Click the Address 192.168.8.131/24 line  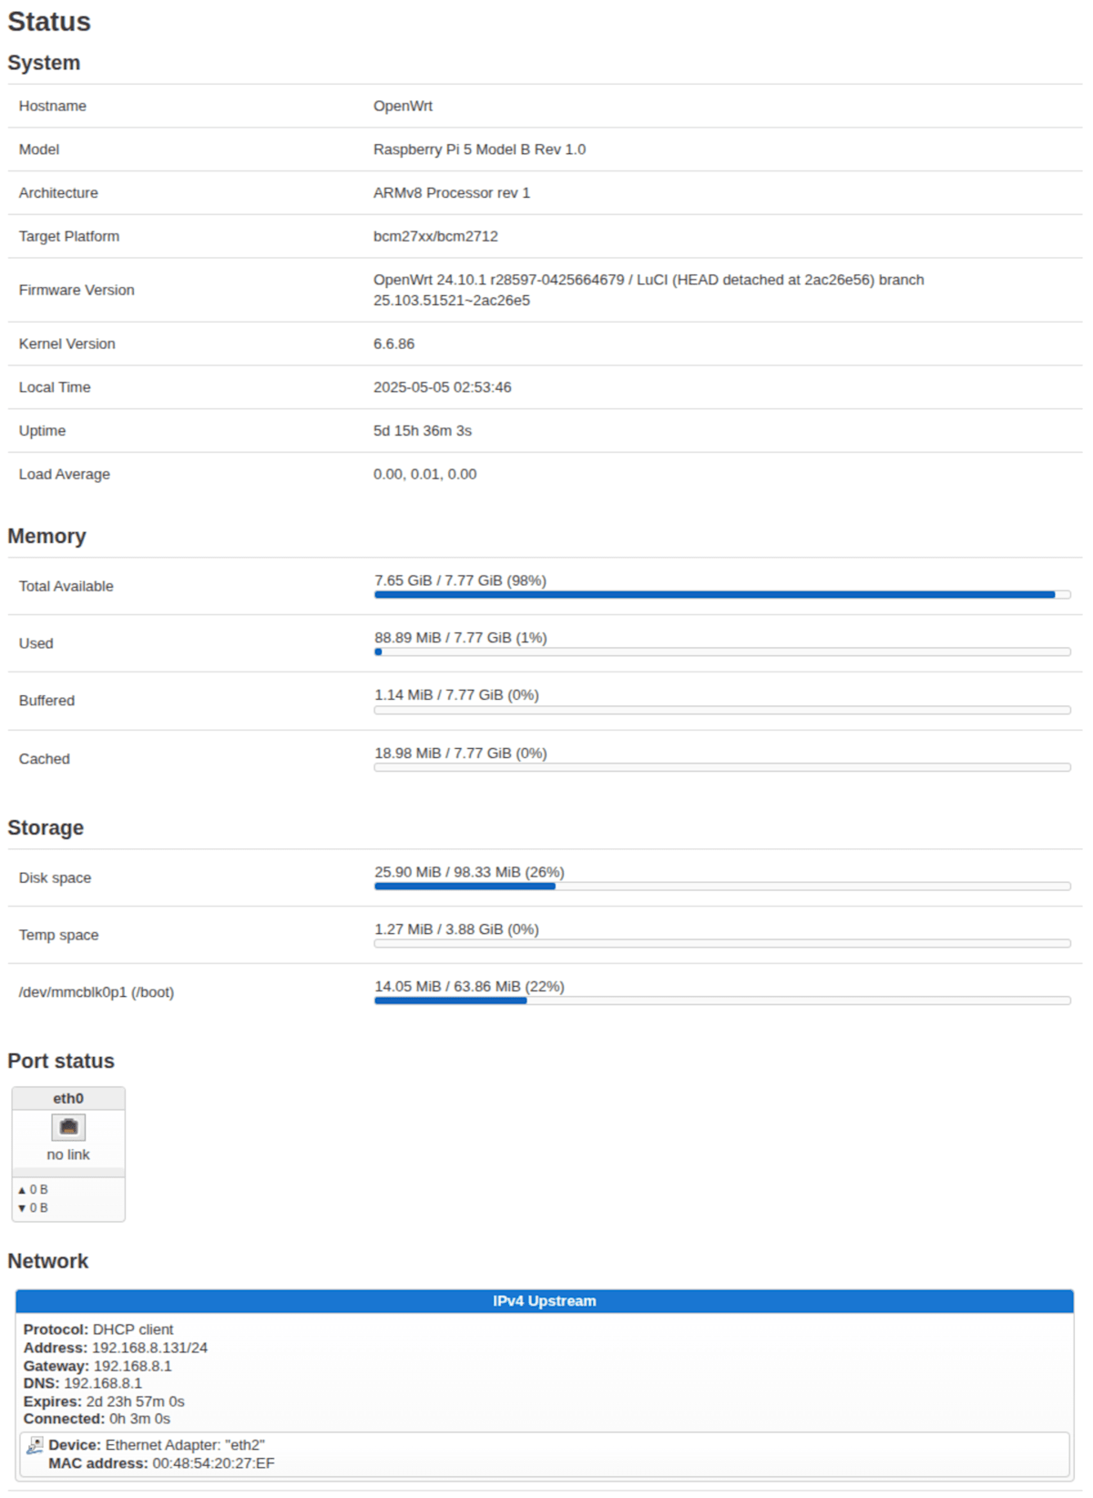pyautogui.click(x=116, y=1349)
